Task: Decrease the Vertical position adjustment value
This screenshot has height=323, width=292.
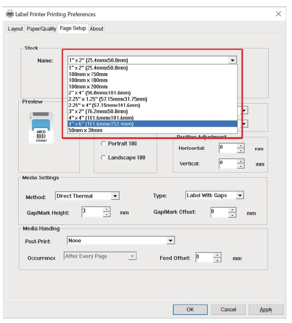Action: coord(241,166)
